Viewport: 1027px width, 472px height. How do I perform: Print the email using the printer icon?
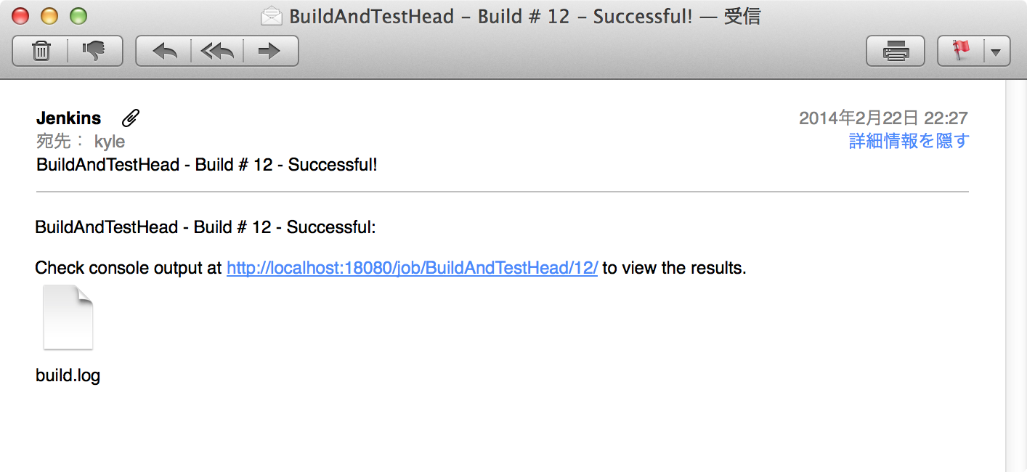point(896,51)
